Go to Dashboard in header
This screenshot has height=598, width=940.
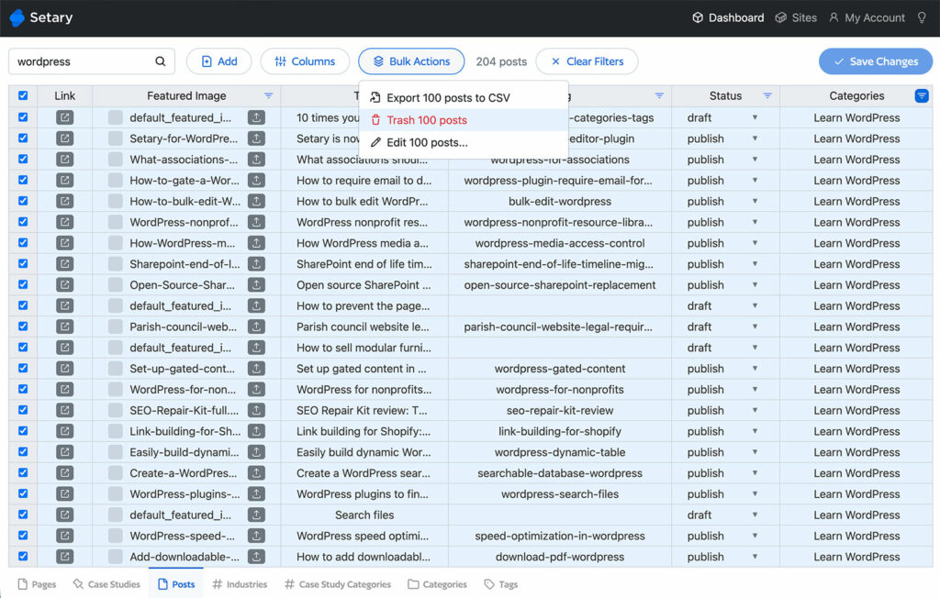(x=728, y=17)
